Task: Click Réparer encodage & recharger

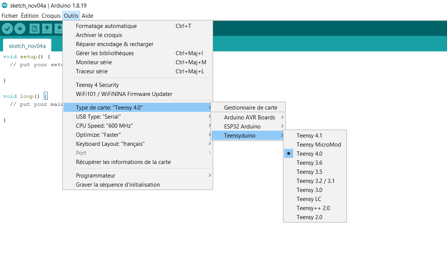Action: click(x=138, y=44)
